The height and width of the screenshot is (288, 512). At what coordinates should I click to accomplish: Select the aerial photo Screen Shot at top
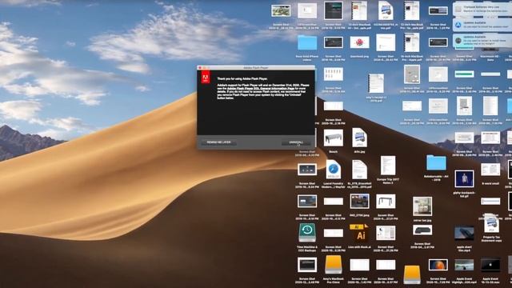(281, 10)
